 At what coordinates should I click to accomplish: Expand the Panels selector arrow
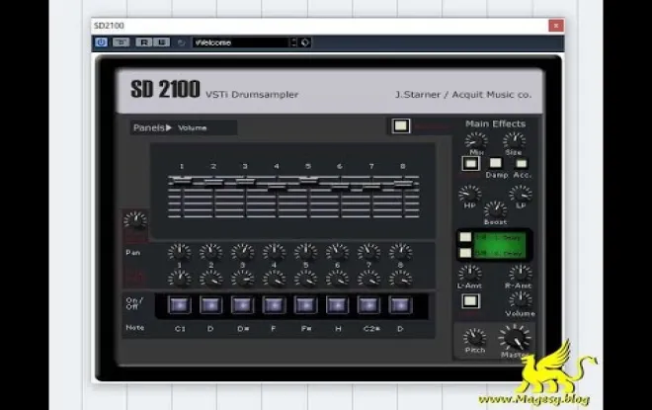tap(169, 127)
